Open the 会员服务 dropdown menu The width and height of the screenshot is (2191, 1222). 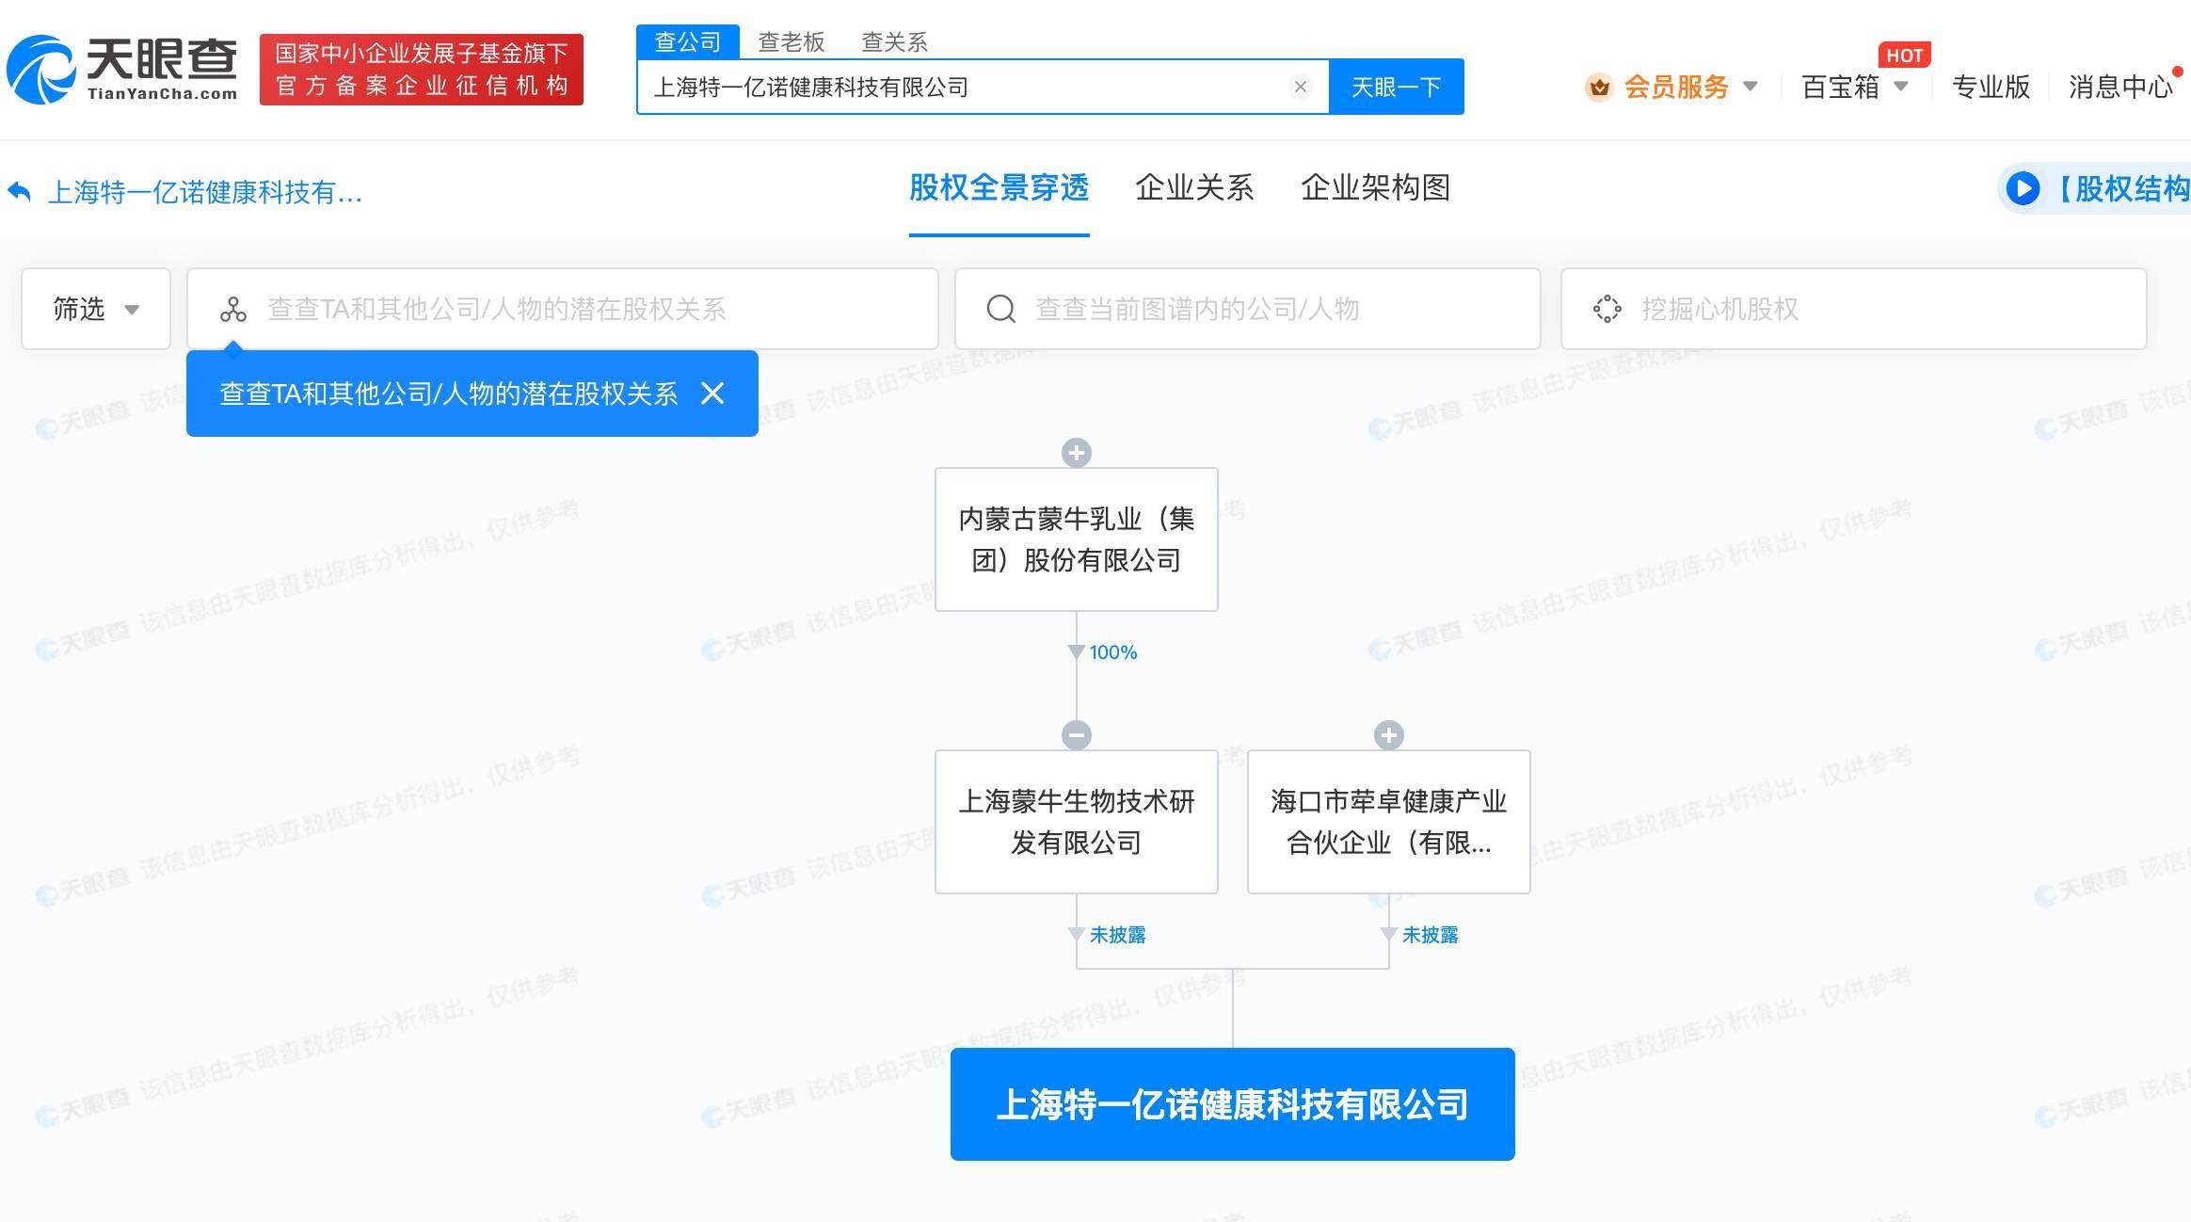tap(1675, 87)
